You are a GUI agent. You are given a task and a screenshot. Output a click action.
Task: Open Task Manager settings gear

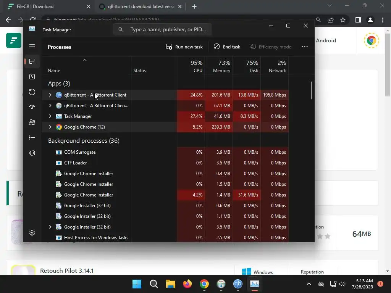tap(32, 233)
